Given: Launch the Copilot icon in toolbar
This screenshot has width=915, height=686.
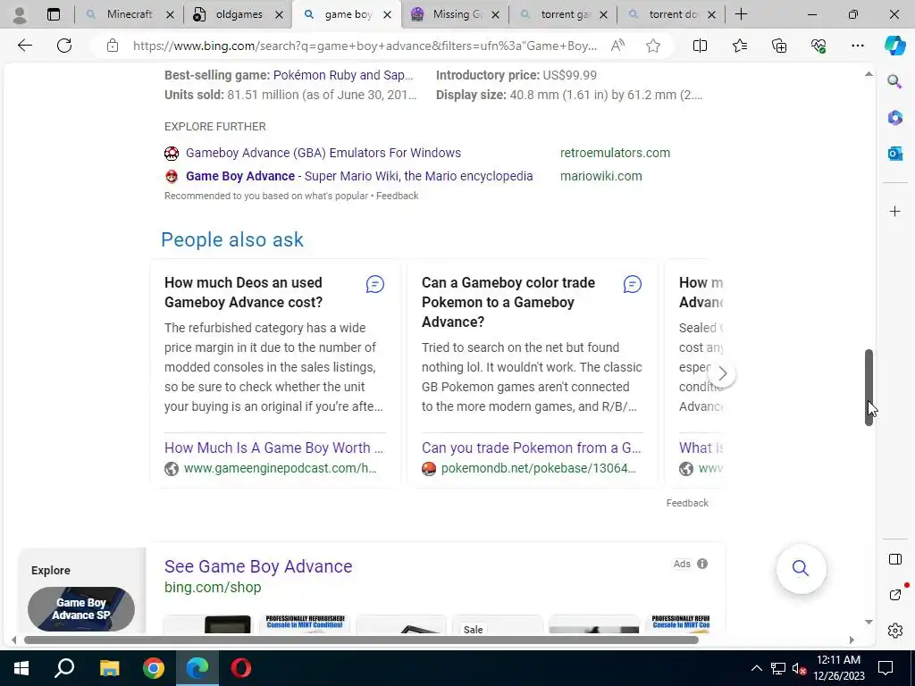Looking at the screenshot, I should click(894, 46).
